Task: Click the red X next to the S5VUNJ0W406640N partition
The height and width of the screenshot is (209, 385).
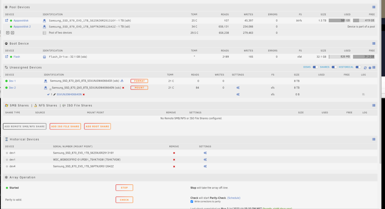Action: point(84,95)
